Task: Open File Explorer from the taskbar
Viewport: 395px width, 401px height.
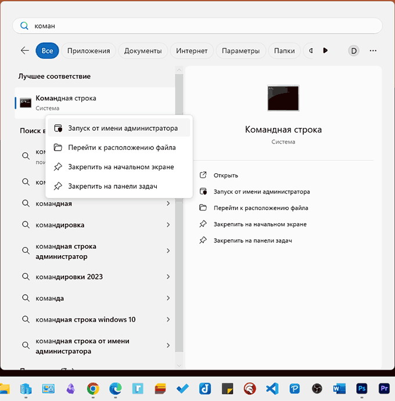Action: point(4,389)
